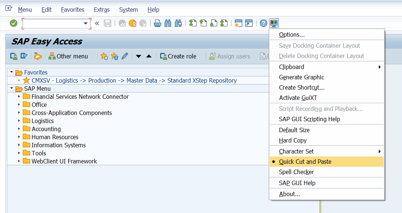Open the Extras menu

click(102, 10)
